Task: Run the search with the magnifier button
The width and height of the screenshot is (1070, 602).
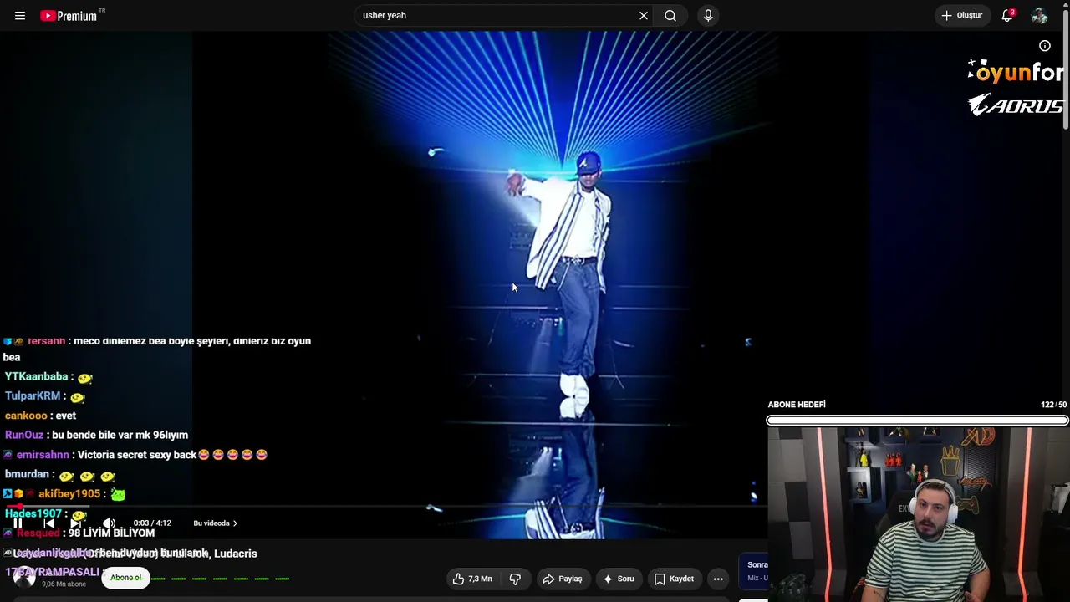Action: [670, 16]
